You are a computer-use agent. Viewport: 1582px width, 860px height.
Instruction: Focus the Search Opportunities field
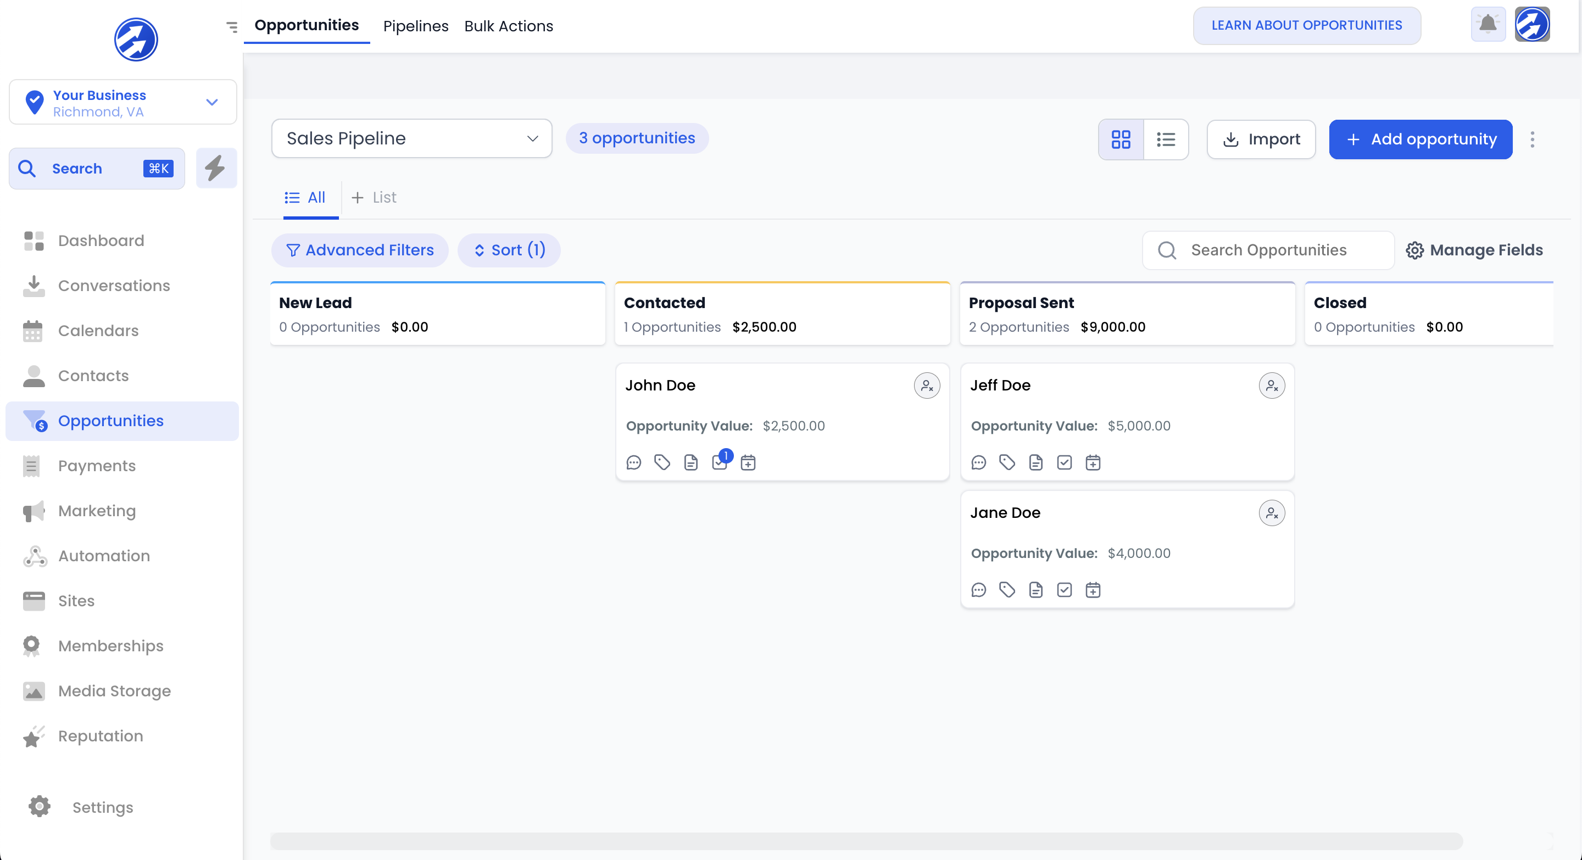click(x=1268, y=250)
